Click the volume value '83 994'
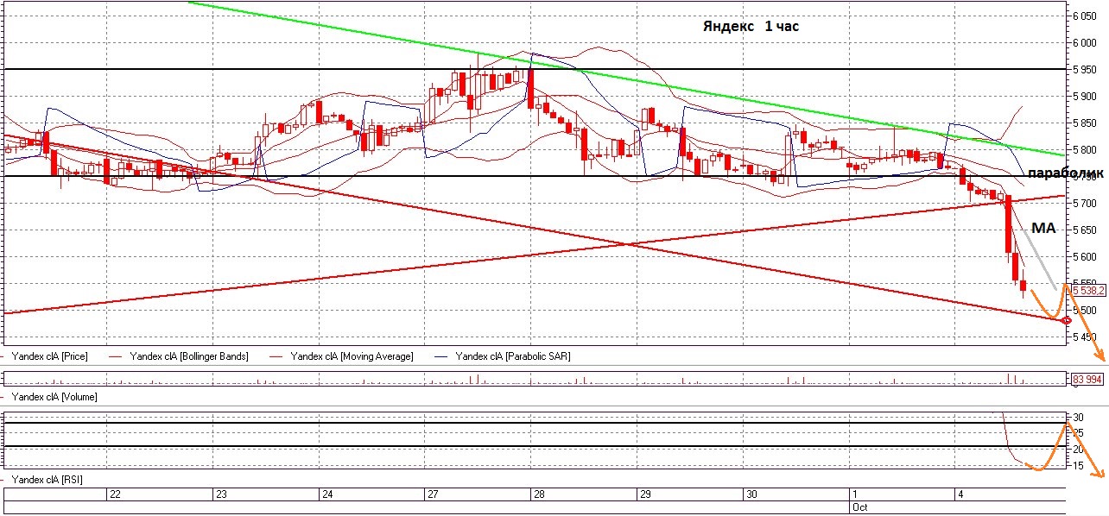This screenshot has width=1109, height=516. point(1087,378)
